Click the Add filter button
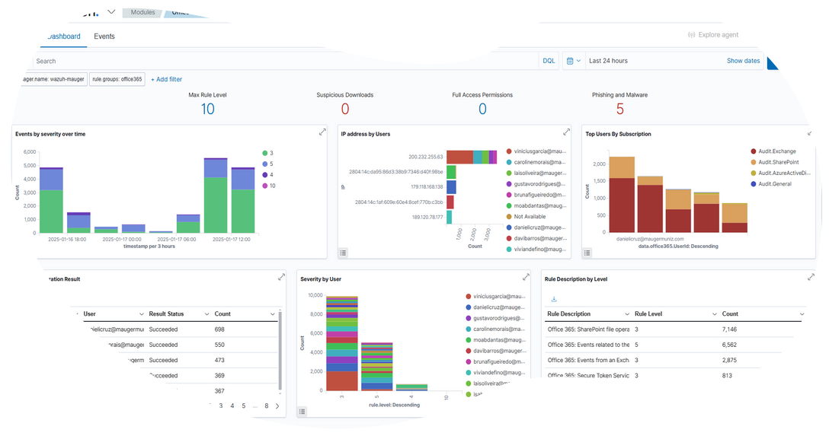This screenshot has width=829, height=436. pos(166,79)
